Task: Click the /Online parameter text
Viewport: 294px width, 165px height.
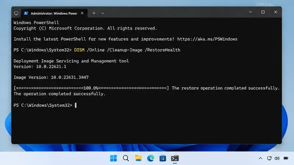Action: click(x=96, y=50)
